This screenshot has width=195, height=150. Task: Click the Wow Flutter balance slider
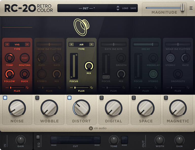point(49,44)
